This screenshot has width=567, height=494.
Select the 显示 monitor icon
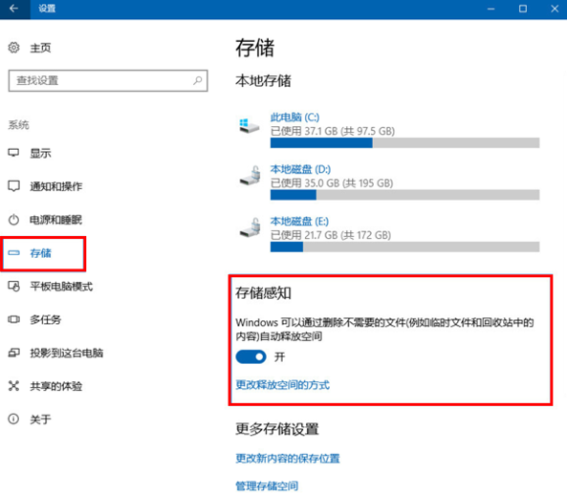(x=13, y=153)
